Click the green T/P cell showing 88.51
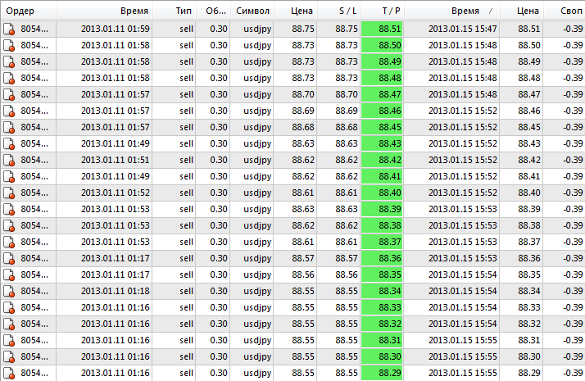Screen dimensions: 585x381 point(382,29)
